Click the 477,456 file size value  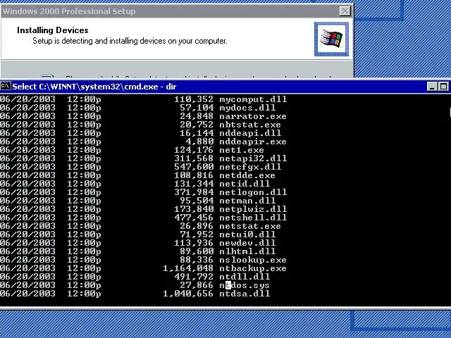[194, 218]
